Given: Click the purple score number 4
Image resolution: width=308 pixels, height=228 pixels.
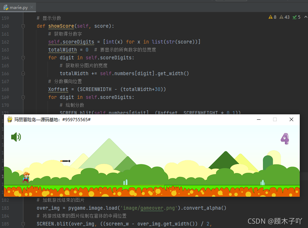Looking at the screenshot, I should tap(285, 139).
